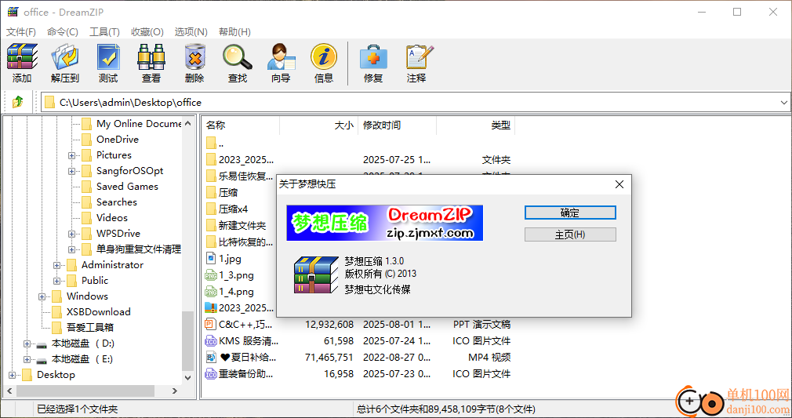Select the '..' parent directory row
This screenshot has height=418, width=792.
pyautogui.click(x=215, y=144)
